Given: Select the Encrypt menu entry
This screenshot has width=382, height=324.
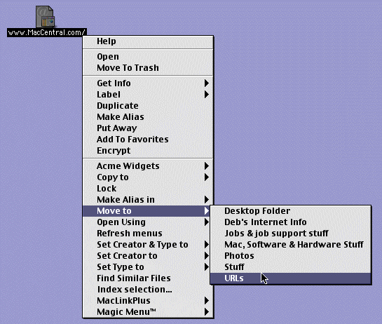Looking at the screenshot, I should [148, 150].
